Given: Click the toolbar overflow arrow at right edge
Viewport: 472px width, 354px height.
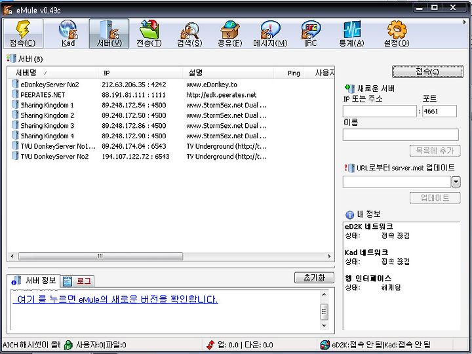Looking at the screenshot, I should 465,22.
